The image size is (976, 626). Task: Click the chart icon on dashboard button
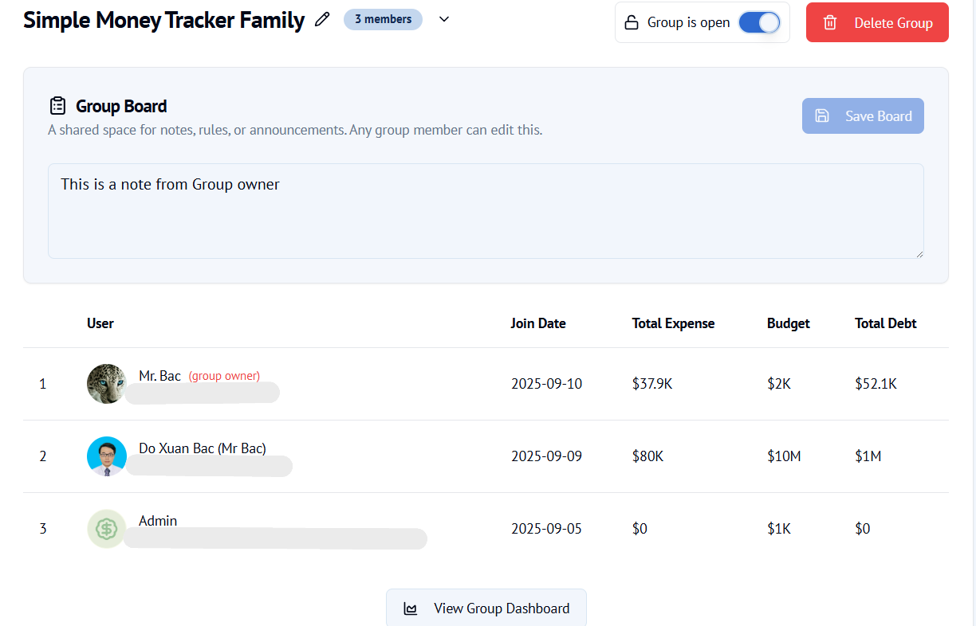[x=411, y=609]
